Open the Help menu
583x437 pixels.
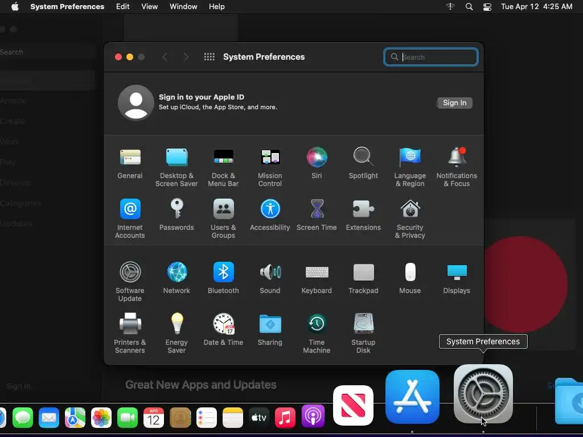tap(217, 7)
